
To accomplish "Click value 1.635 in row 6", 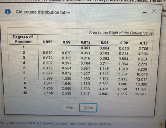I will (x=104, y=74).
